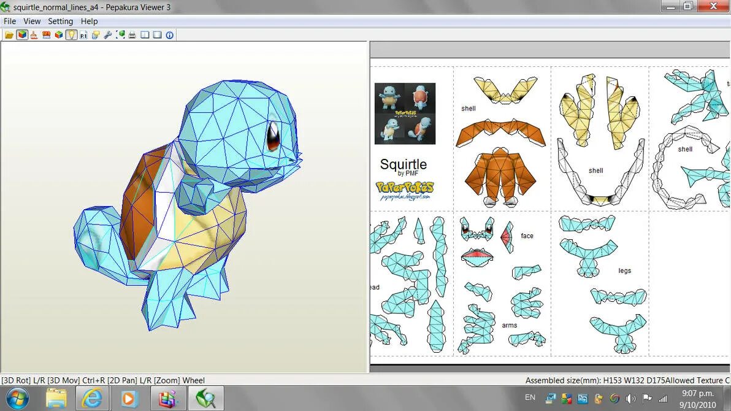Click the four-colored squares tray icon
Viewport: 731px width, 411px height.
[567, 398]
